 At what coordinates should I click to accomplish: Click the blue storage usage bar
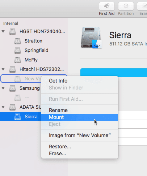[x=114, y=73]
